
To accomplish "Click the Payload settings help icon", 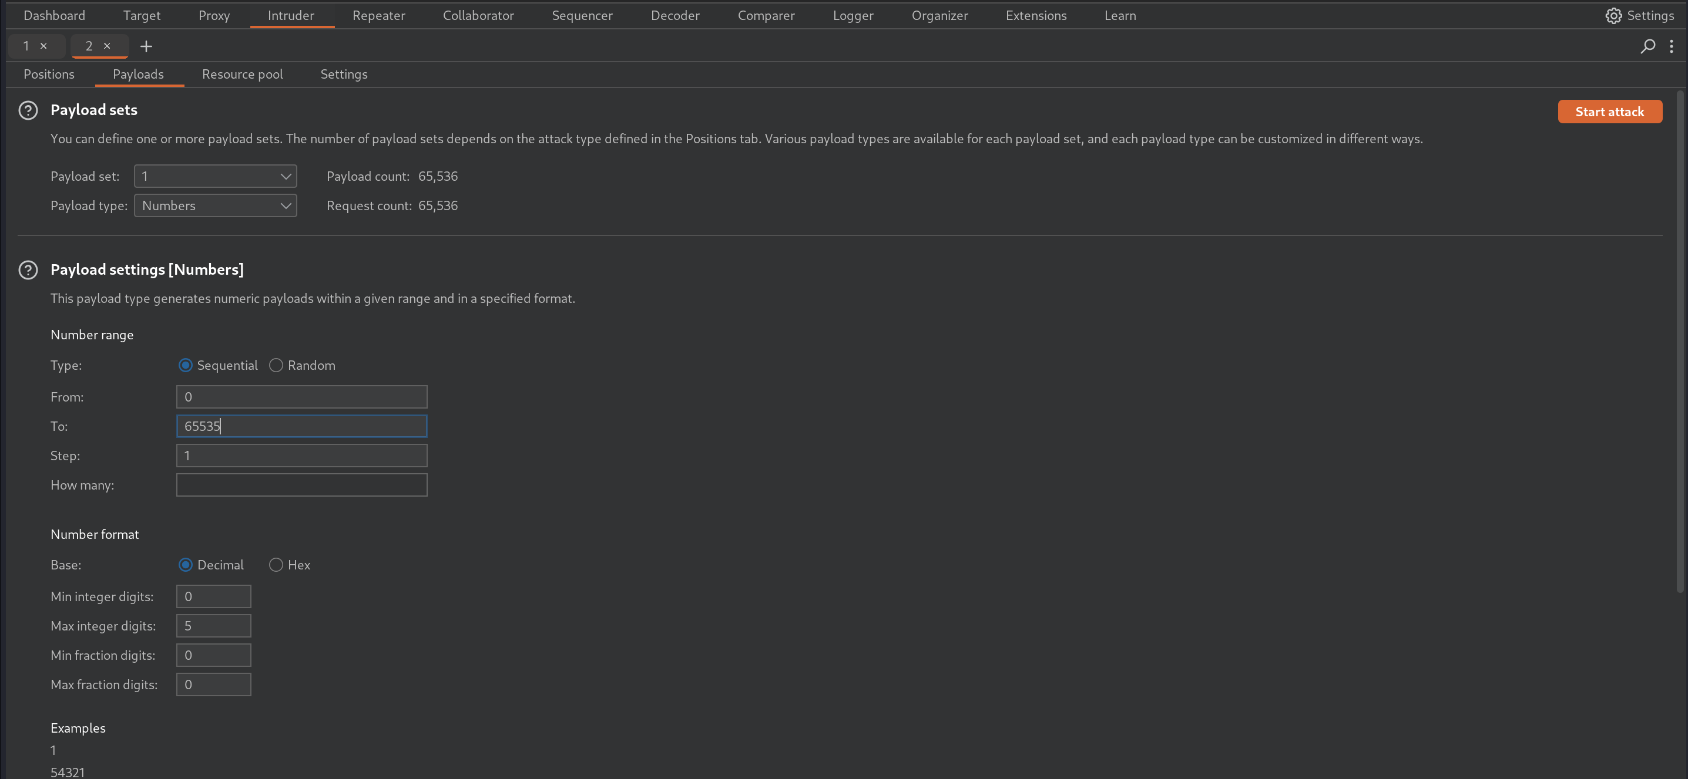I will point(28,269).
